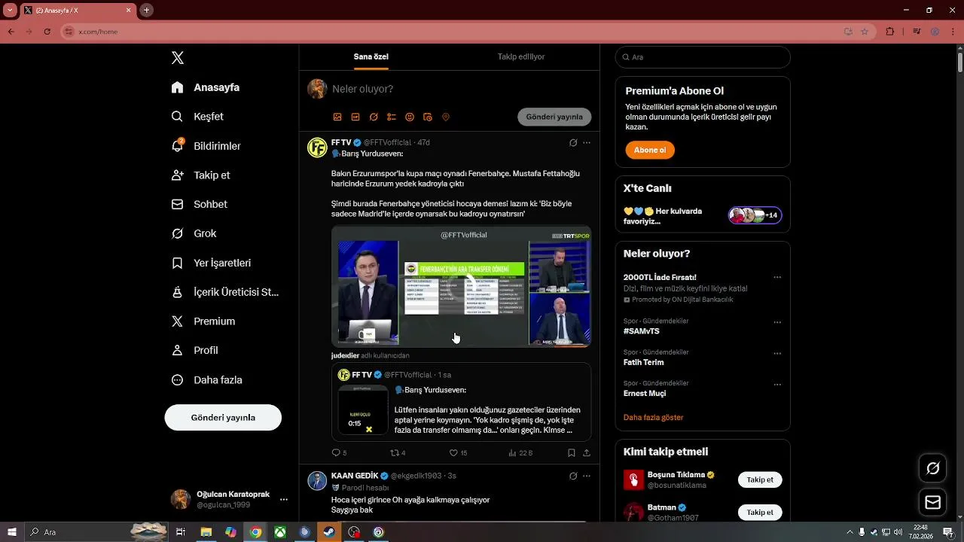Repost the FF TV post
964x542 pixels.
coord(398,453)
